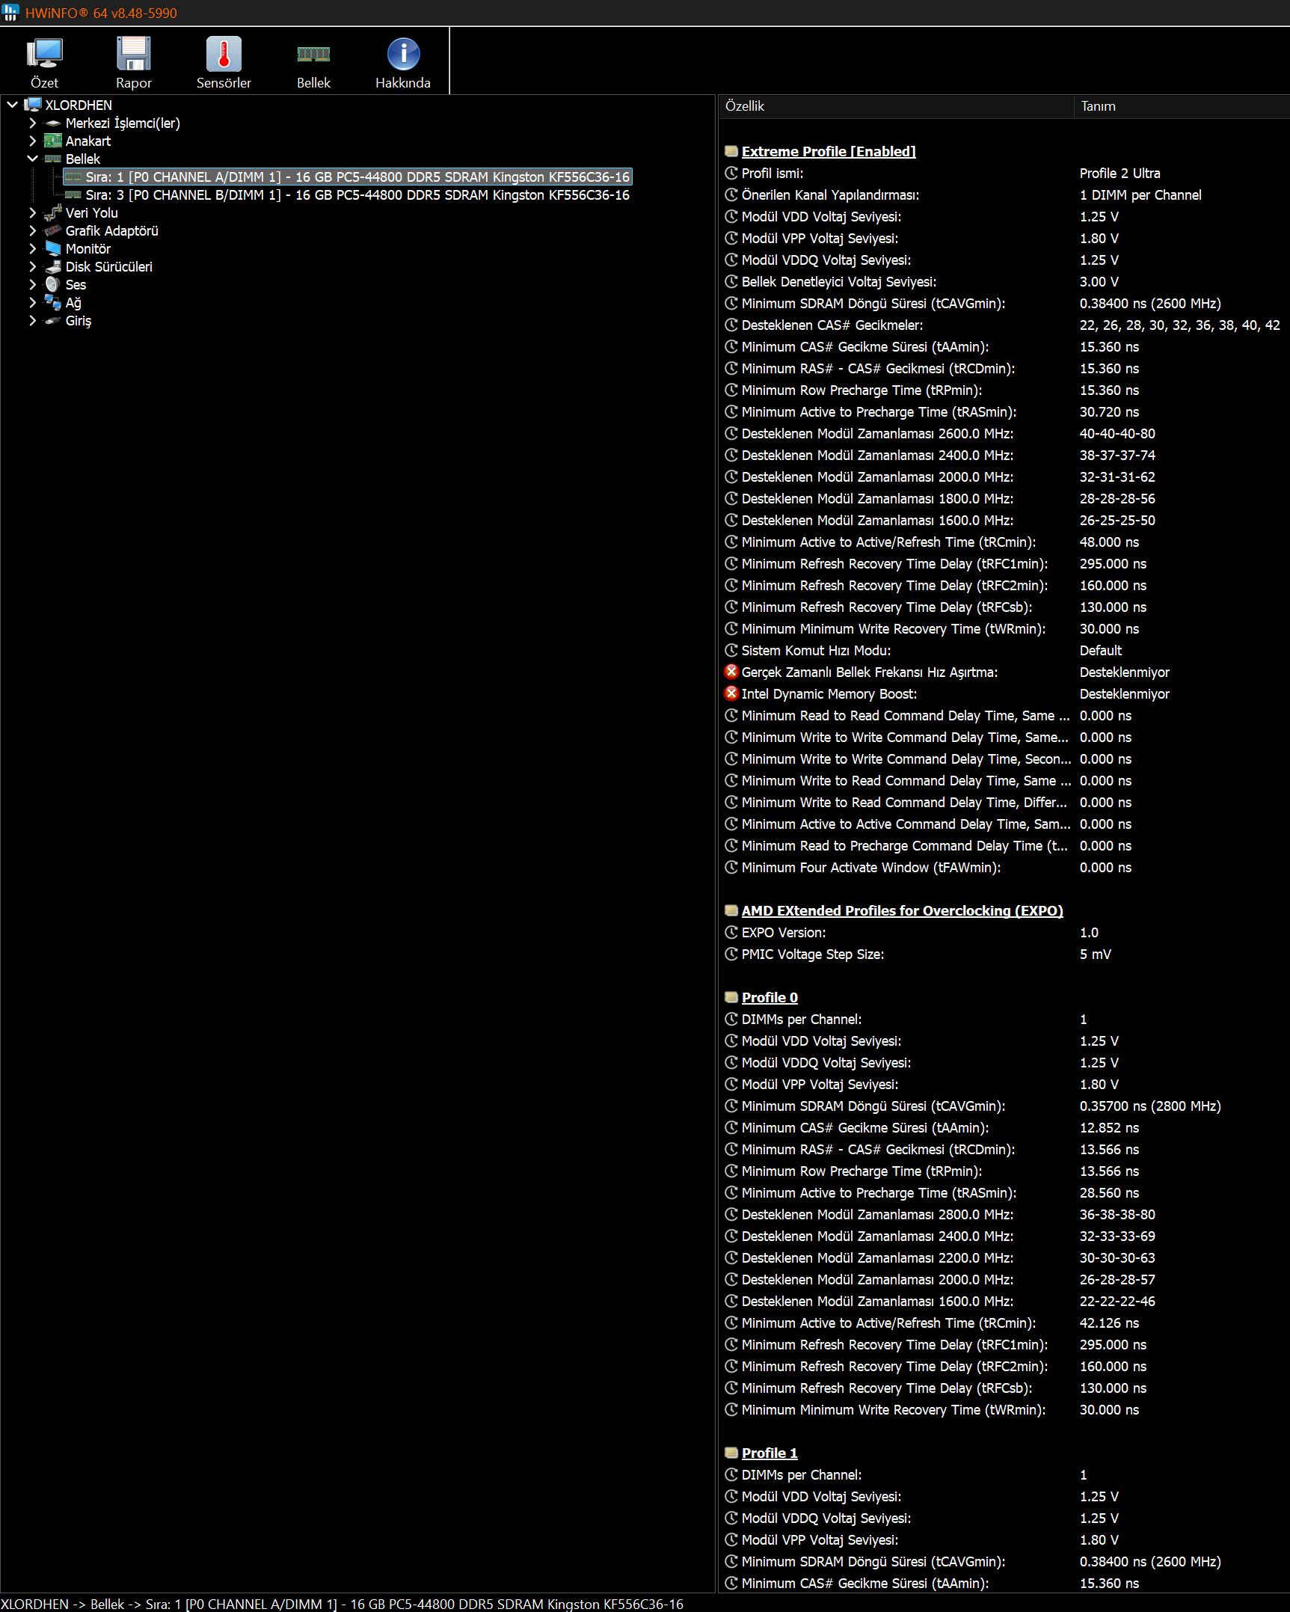
Task: Click the Rapor save report icon
Action: pos(134,54)
